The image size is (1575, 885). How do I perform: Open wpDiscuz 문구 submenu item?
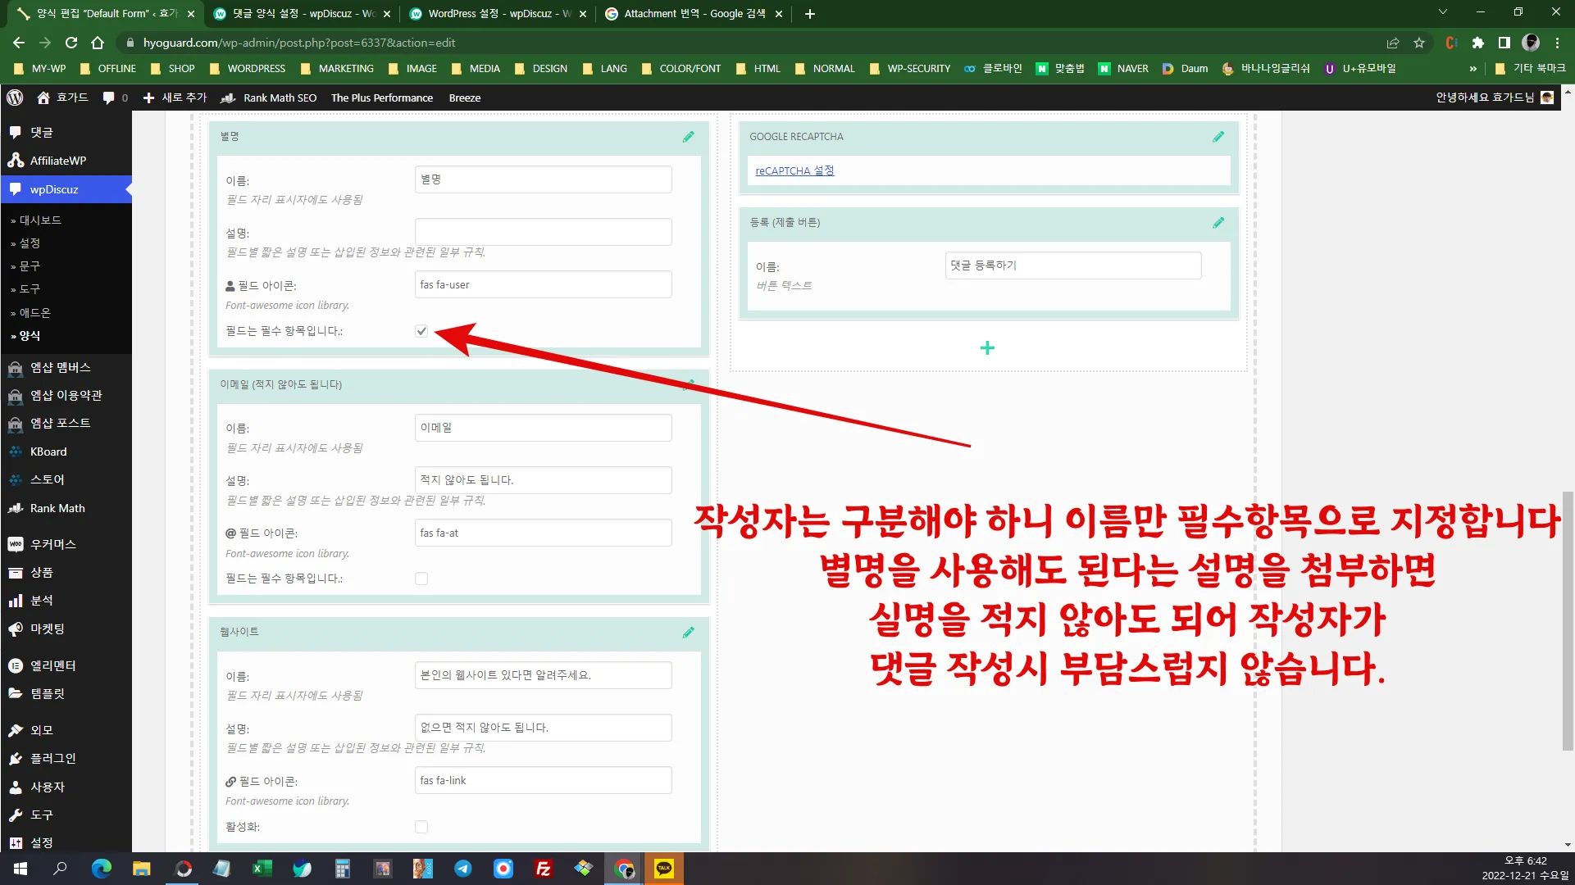coord(30,266)
